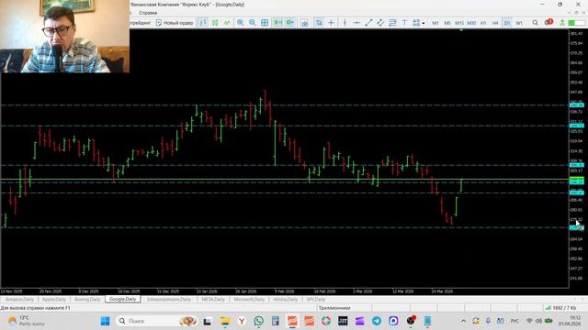Set timeframe to H1

point(483,23)
